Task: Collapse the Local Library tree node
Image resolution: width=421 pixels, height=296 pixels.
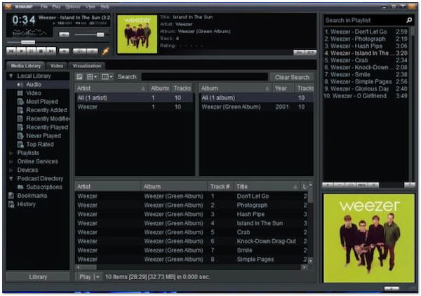Action: point(11,76)
